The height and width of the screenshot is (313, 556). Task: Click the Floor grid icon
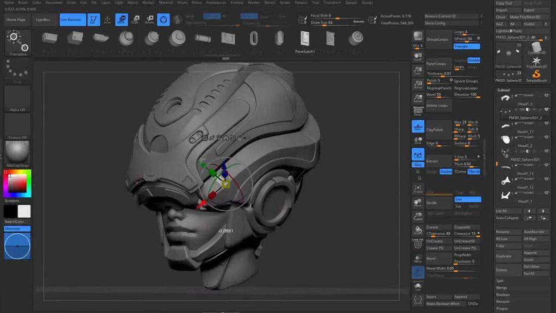[x=418, y=126]
